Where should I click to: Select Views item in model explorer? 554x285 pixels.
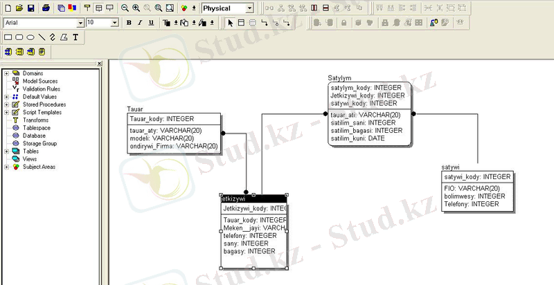click(x=30, y=158)
